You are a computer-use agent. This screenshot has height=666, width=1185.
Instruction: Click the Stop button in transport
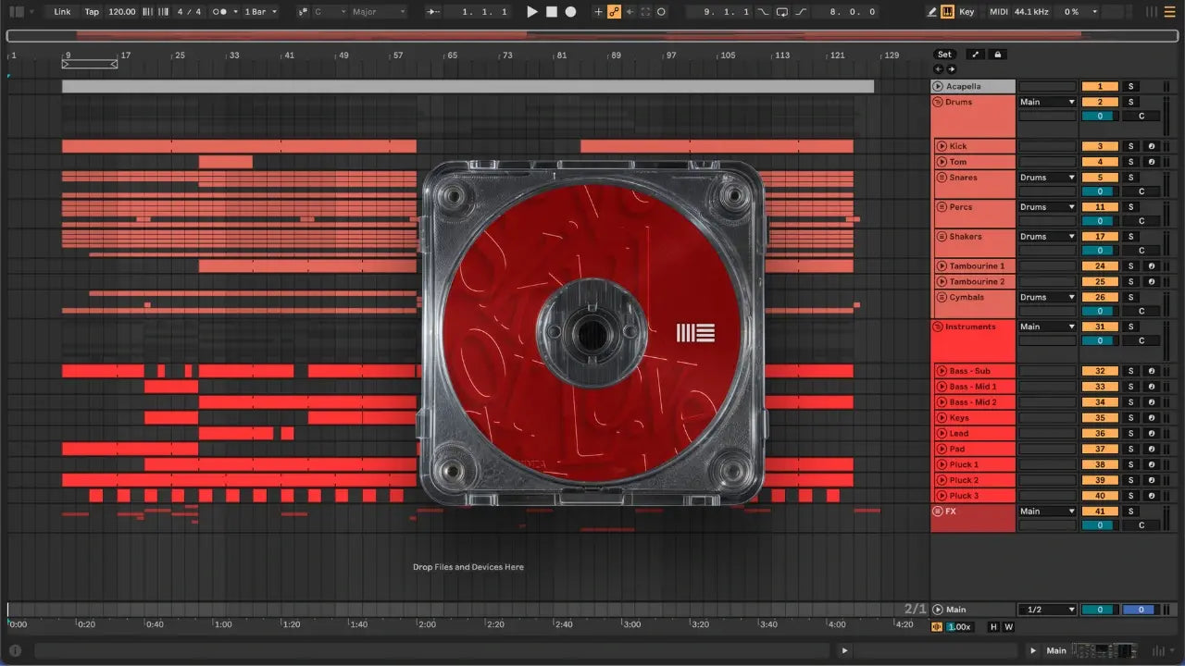[x=552, y=12]
